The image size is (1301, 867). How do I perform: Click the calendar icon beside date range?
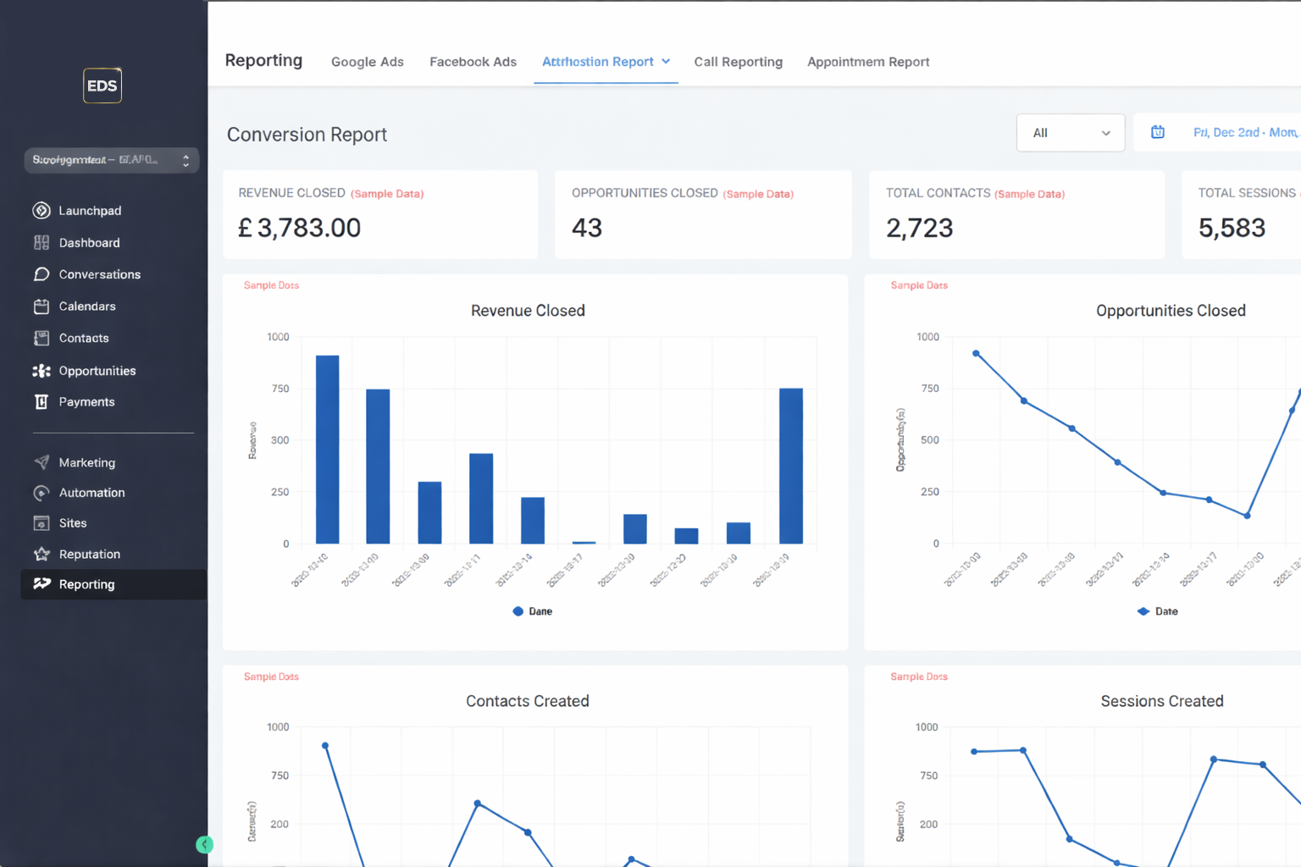[x=1157, y=132]
